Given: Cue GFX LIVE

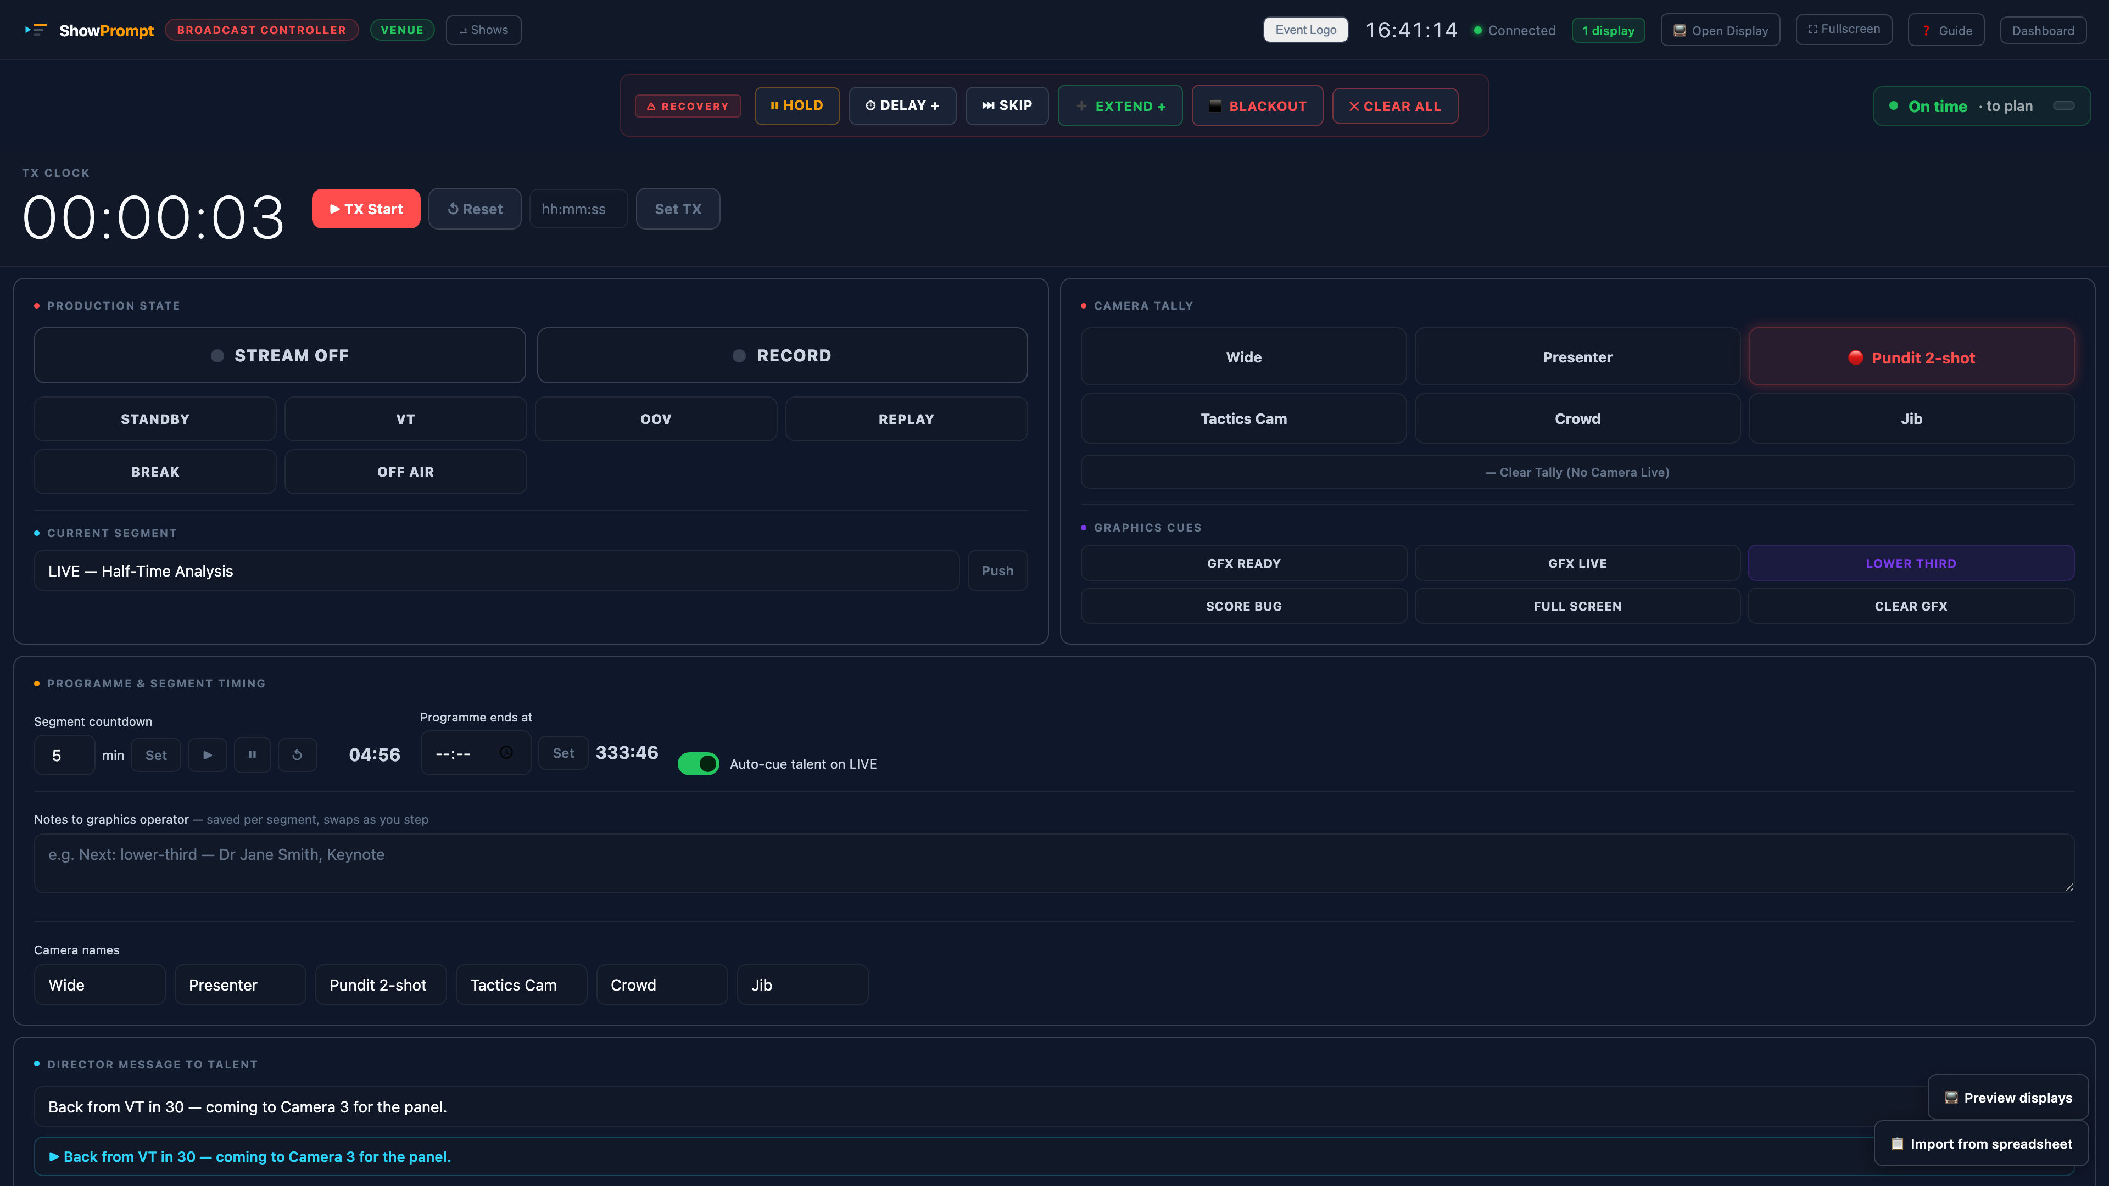Looking at the screenshot, I should click(1578, 563).
